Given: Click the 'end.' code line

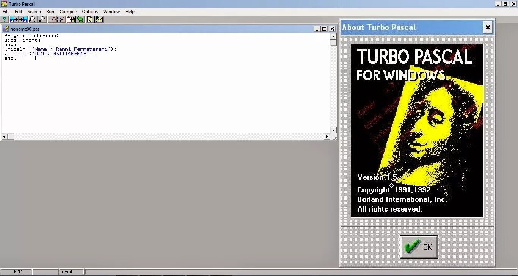Looking at the screenshot, I should coord(10,58).
